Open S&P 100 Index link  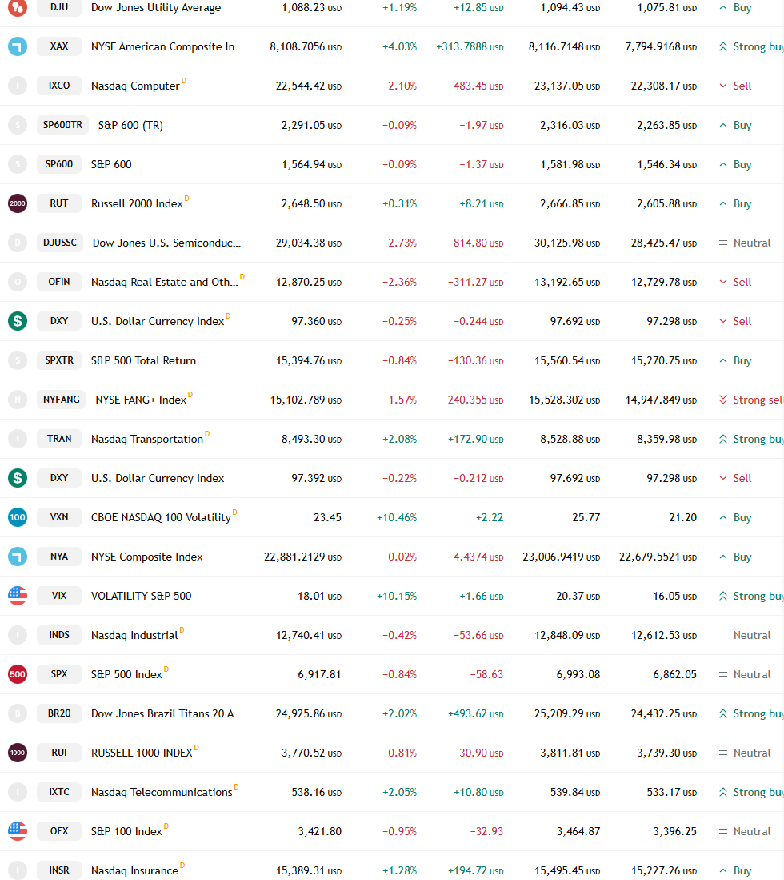coord(126,832)
